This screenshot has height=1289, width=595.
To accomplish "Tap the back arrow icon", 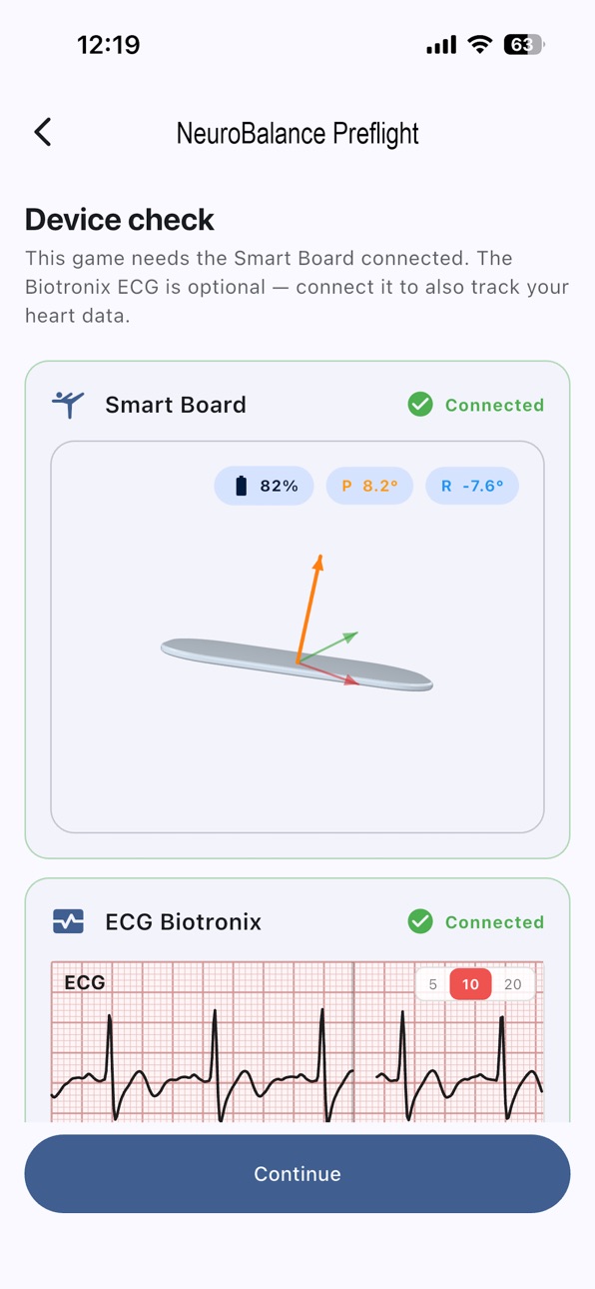I will point(42,132).
